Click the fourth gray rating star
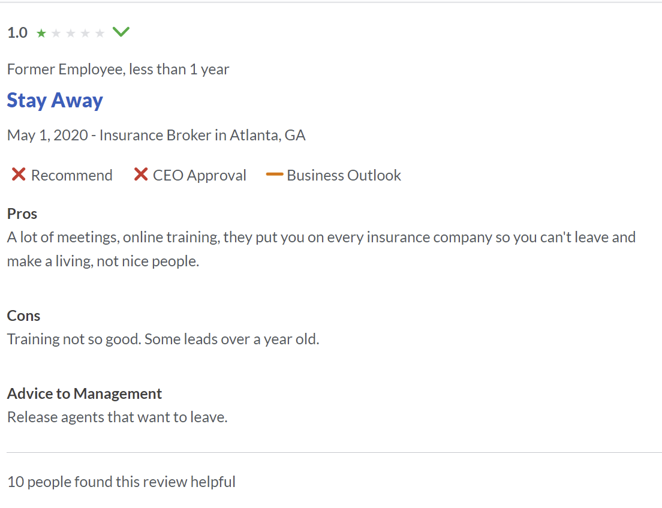This screenshot has width=662, height=508. [85, 34]
